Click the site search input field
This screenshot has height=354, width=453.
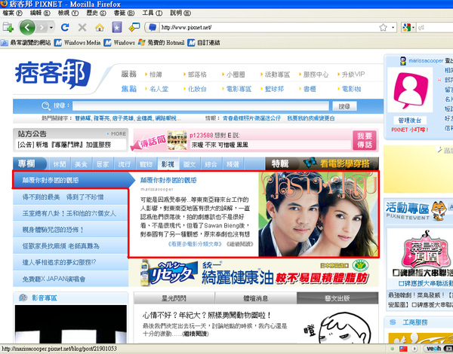coord(201,106)
